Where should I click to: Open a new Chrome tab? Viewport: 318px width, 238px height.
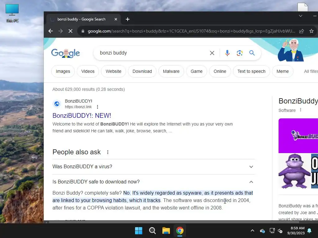click(x=128, y=19)
